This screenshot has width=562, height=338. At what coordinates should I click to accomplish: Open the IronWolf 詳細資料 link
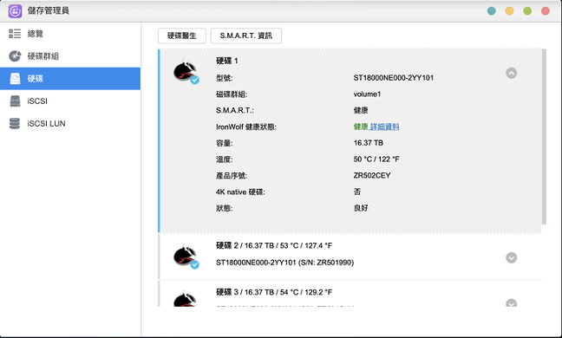(x=384, y=127)
